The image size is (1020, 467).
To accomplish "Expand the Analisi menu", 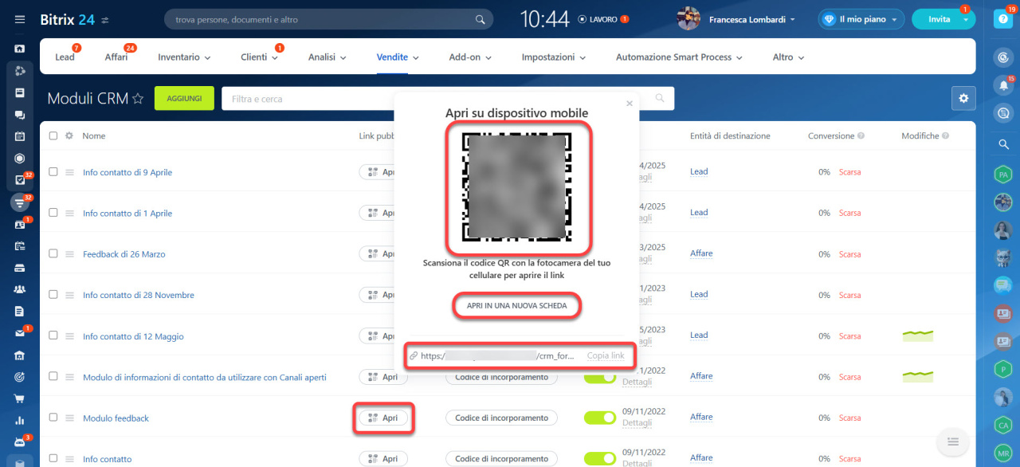I will 328,57.
